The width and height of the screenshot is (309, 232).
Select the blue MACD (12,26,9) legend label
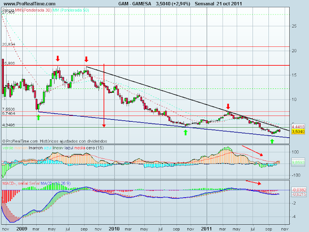[x=56, y=184]
